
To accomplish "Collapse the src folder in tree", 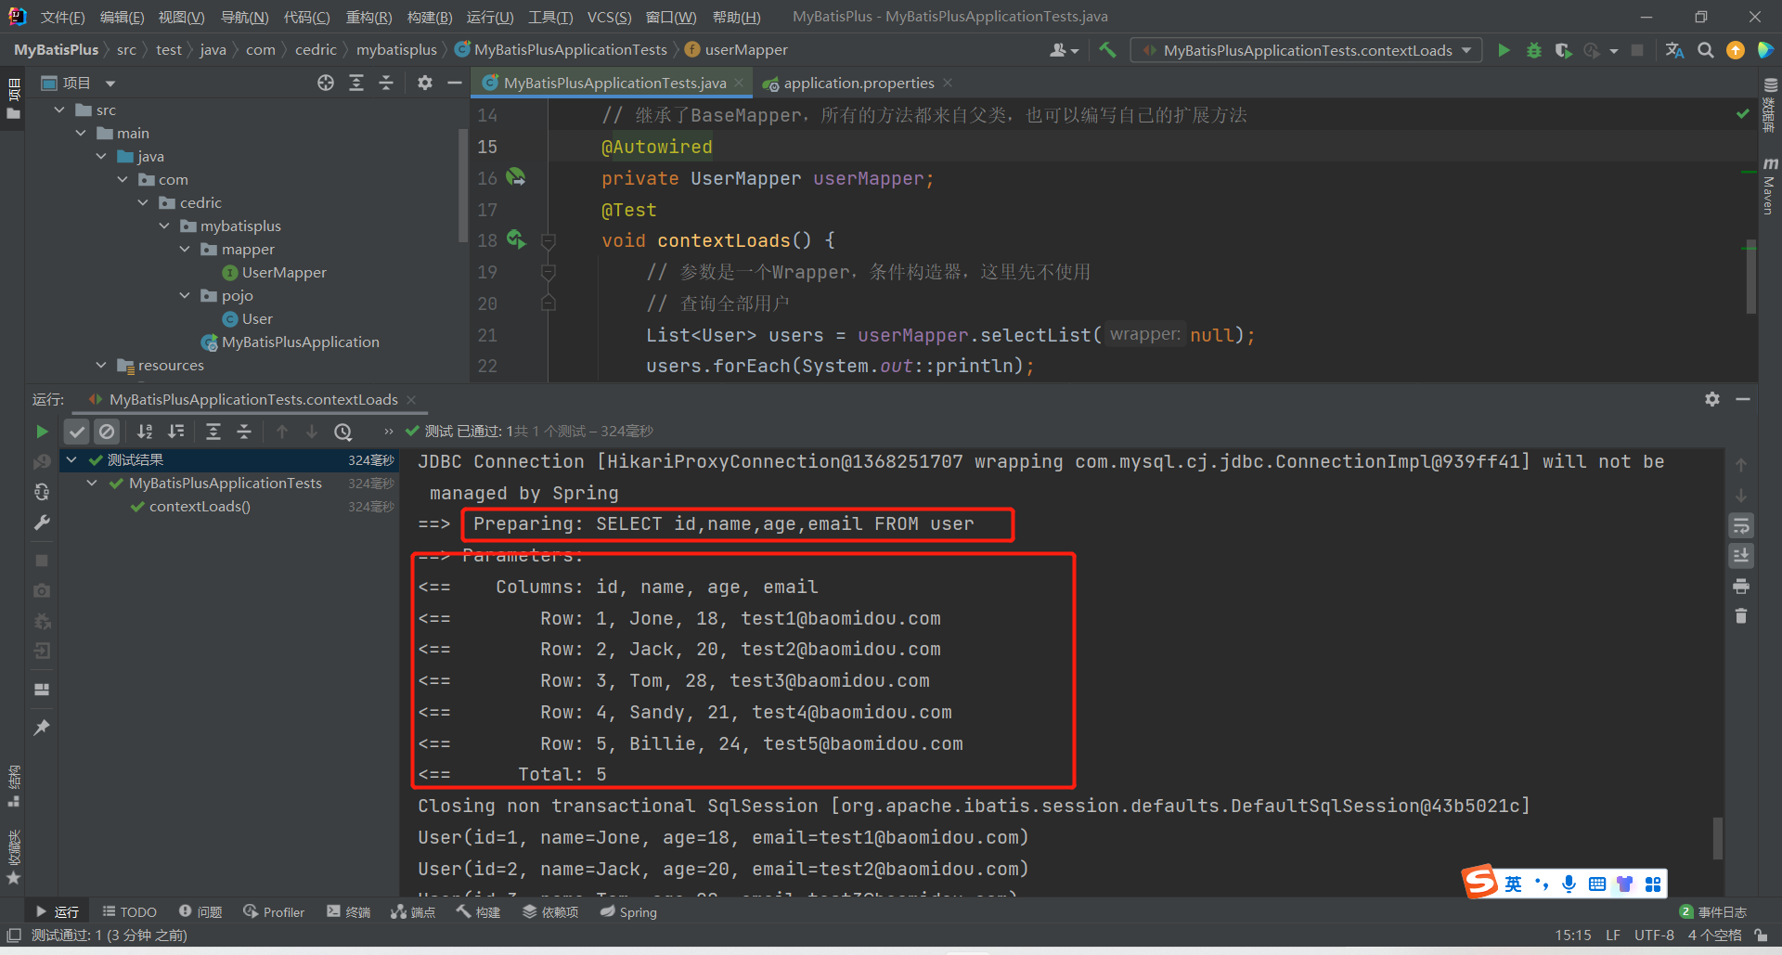I will (59, 110).
